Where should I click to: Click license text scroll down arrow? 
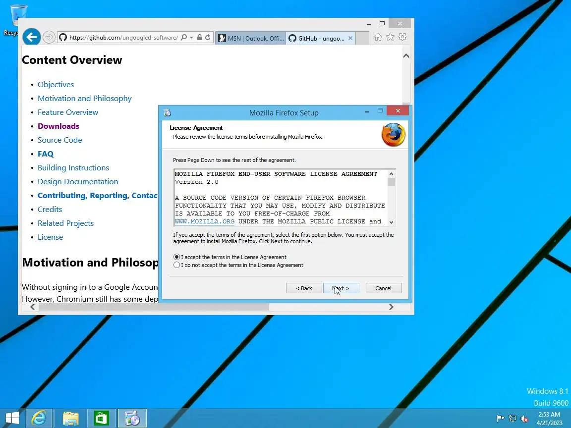click(392, 222)
